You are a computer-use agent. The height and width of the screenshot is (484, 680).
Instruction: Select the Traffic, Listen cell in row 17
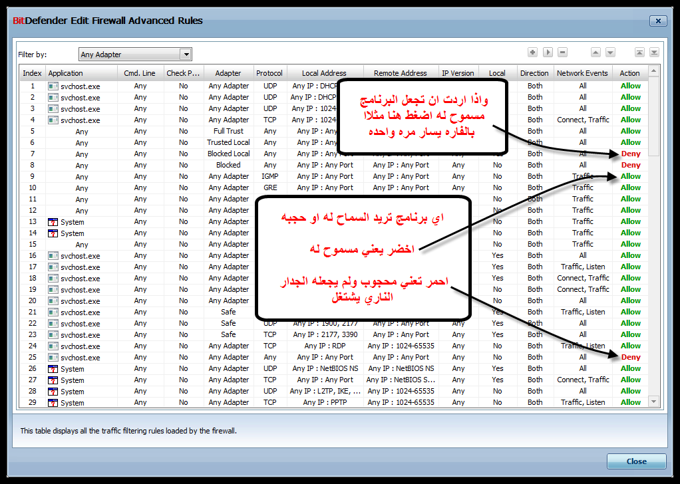(583, 267)
